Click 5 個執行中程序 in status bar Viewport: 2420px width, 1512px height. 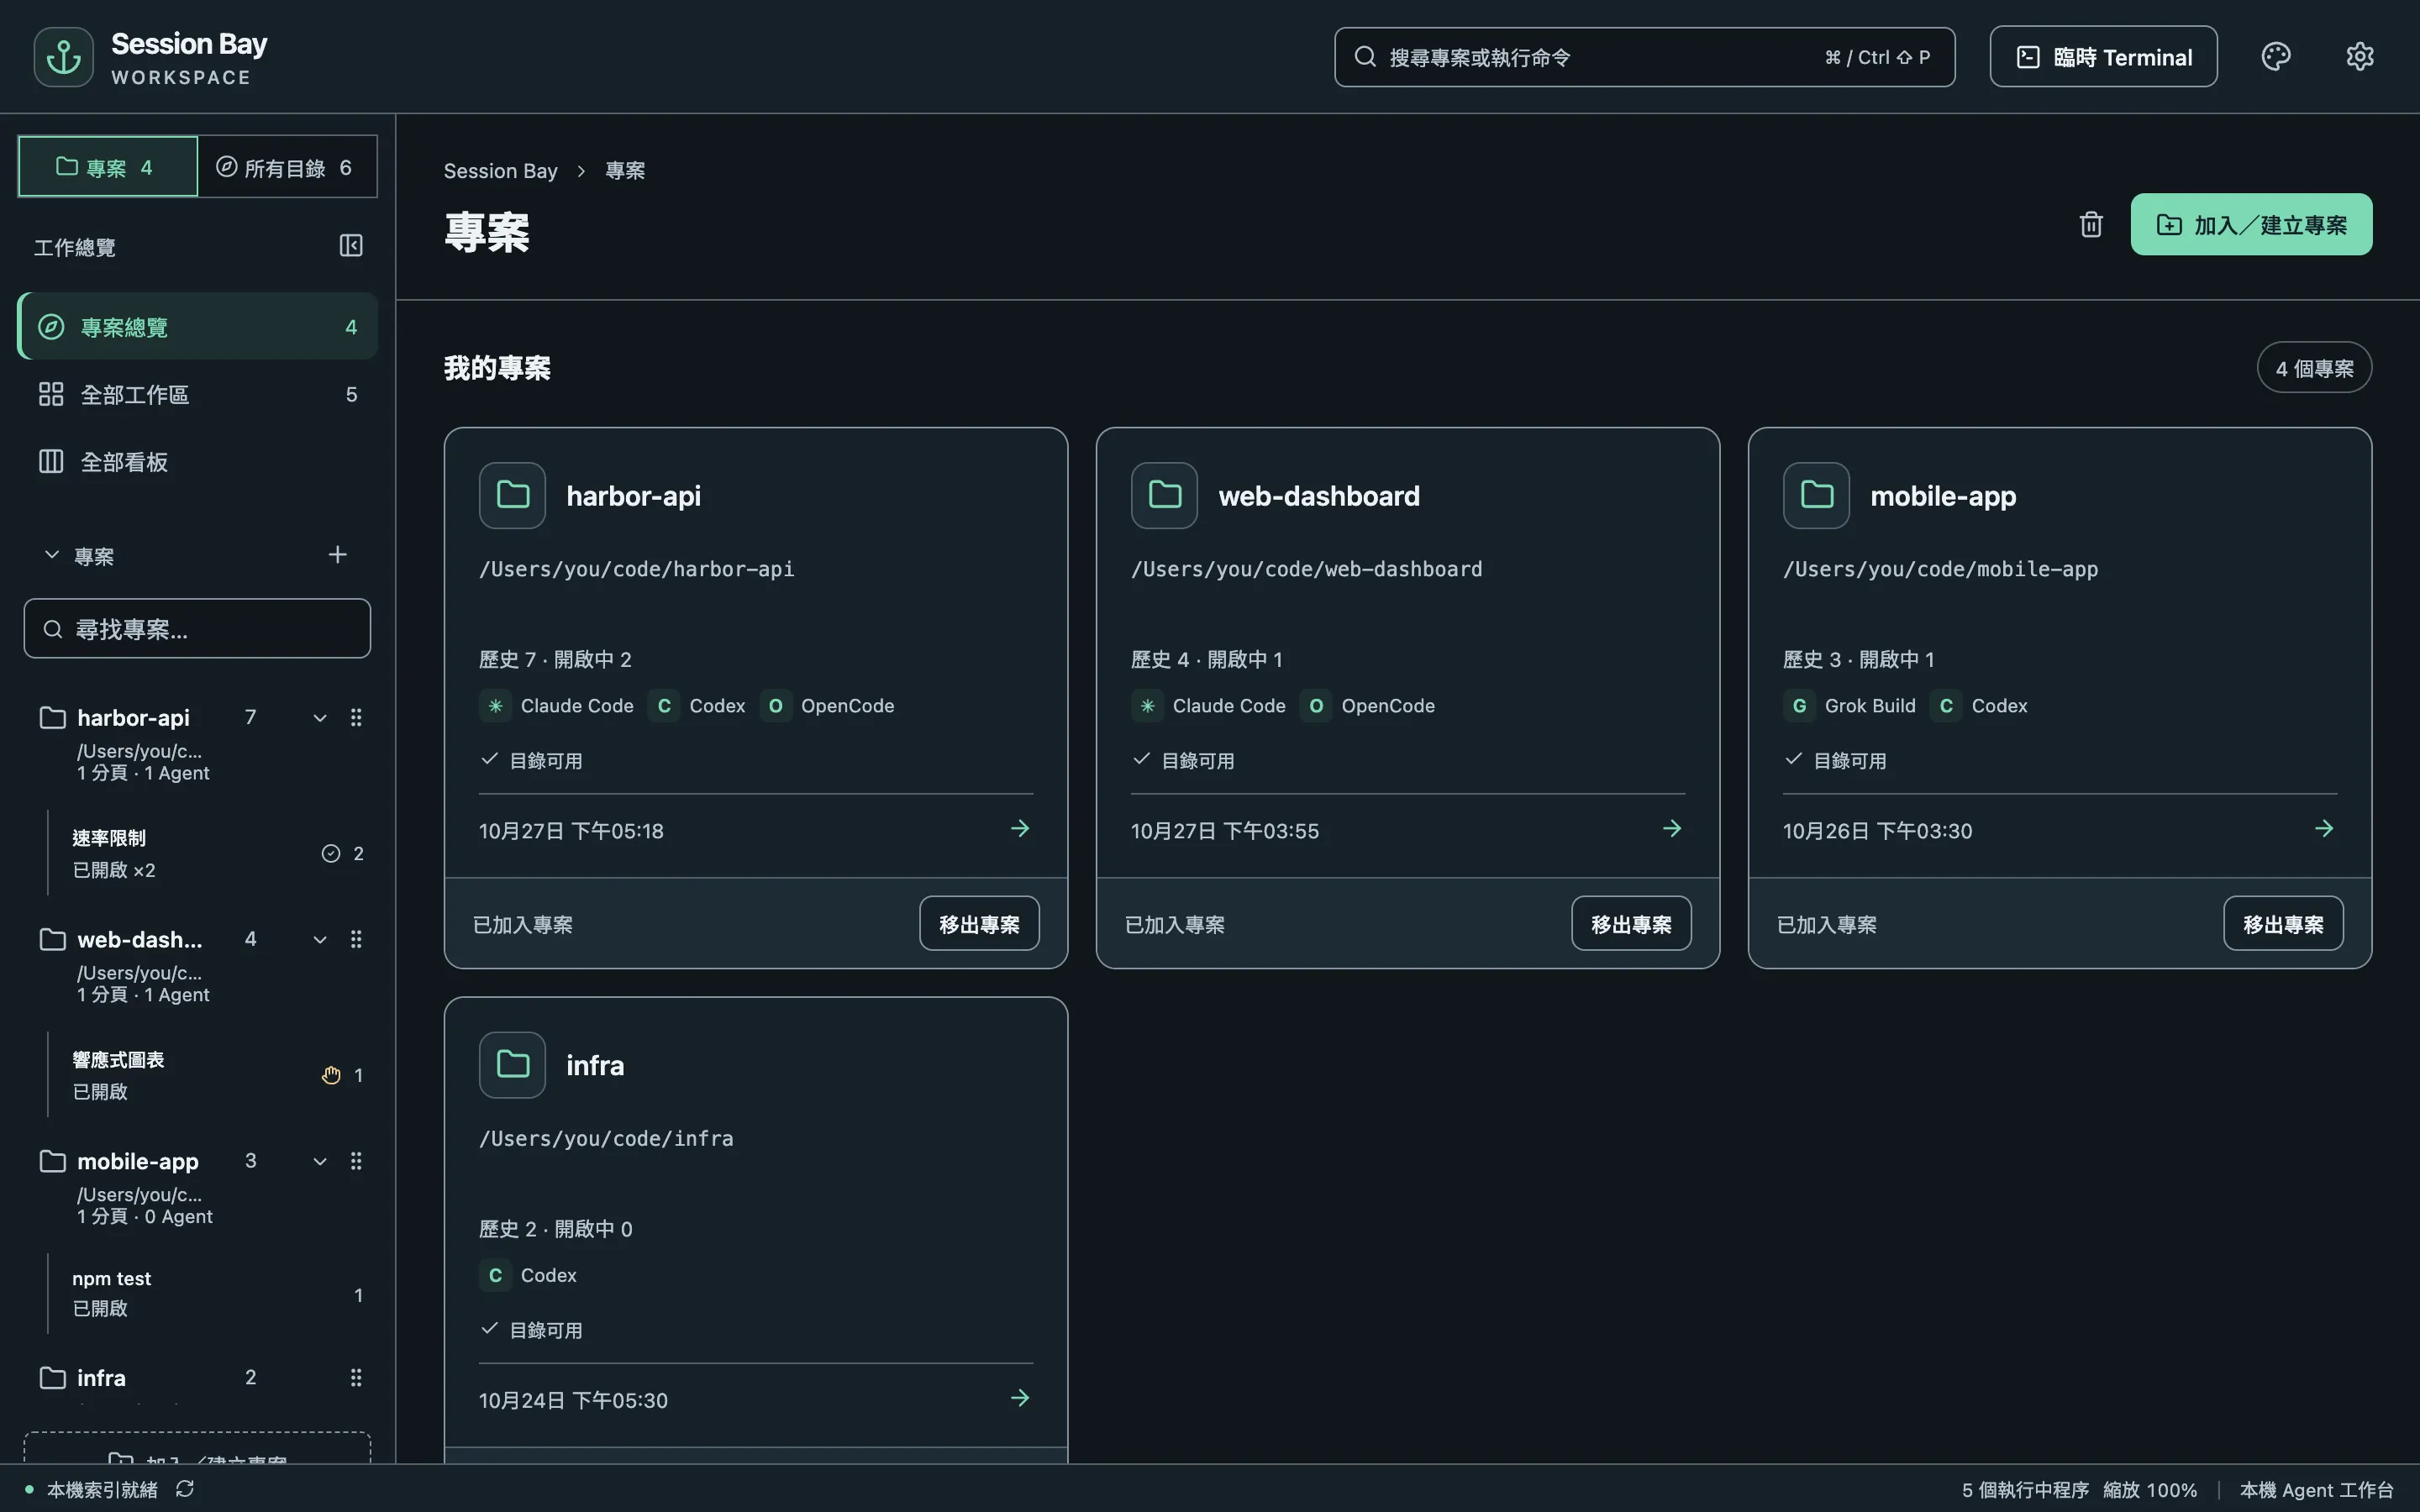(2025, 1490)
